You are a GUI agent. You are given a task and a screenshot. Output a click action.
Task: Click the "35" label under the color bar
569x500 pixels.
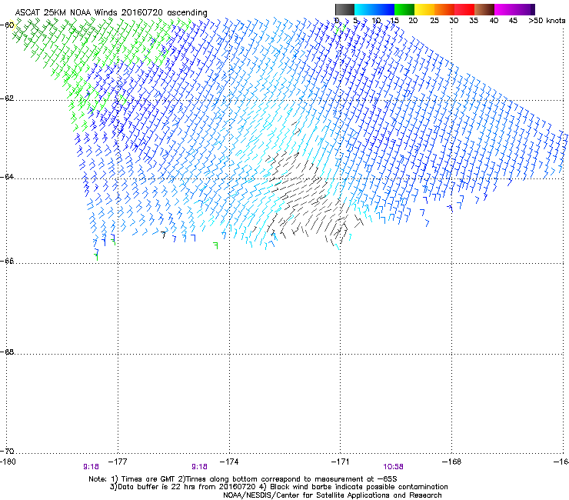pos(474,21)
